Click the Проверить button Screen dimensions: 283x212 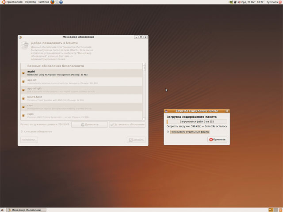pos(89,125)
